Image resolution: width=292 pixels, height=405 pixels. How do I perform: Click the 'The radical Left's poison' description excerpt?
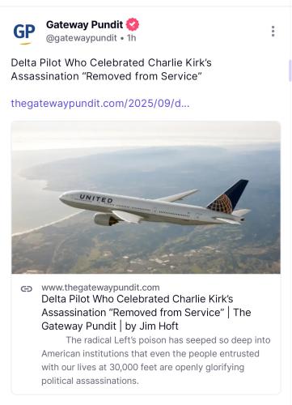[156, 360]
